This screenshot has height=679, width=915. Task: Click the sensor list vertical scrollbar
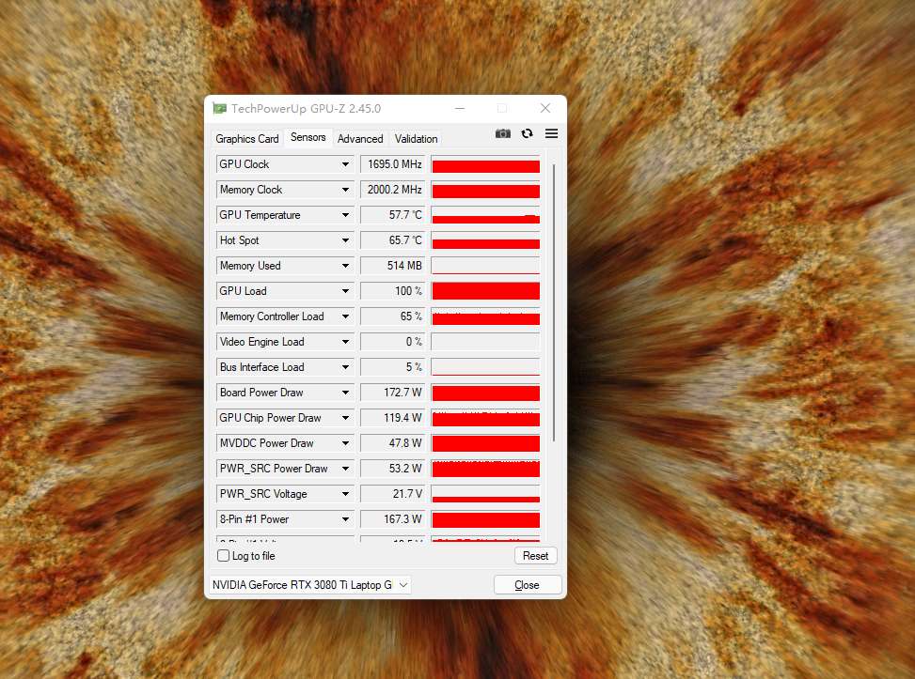(553, 303)
